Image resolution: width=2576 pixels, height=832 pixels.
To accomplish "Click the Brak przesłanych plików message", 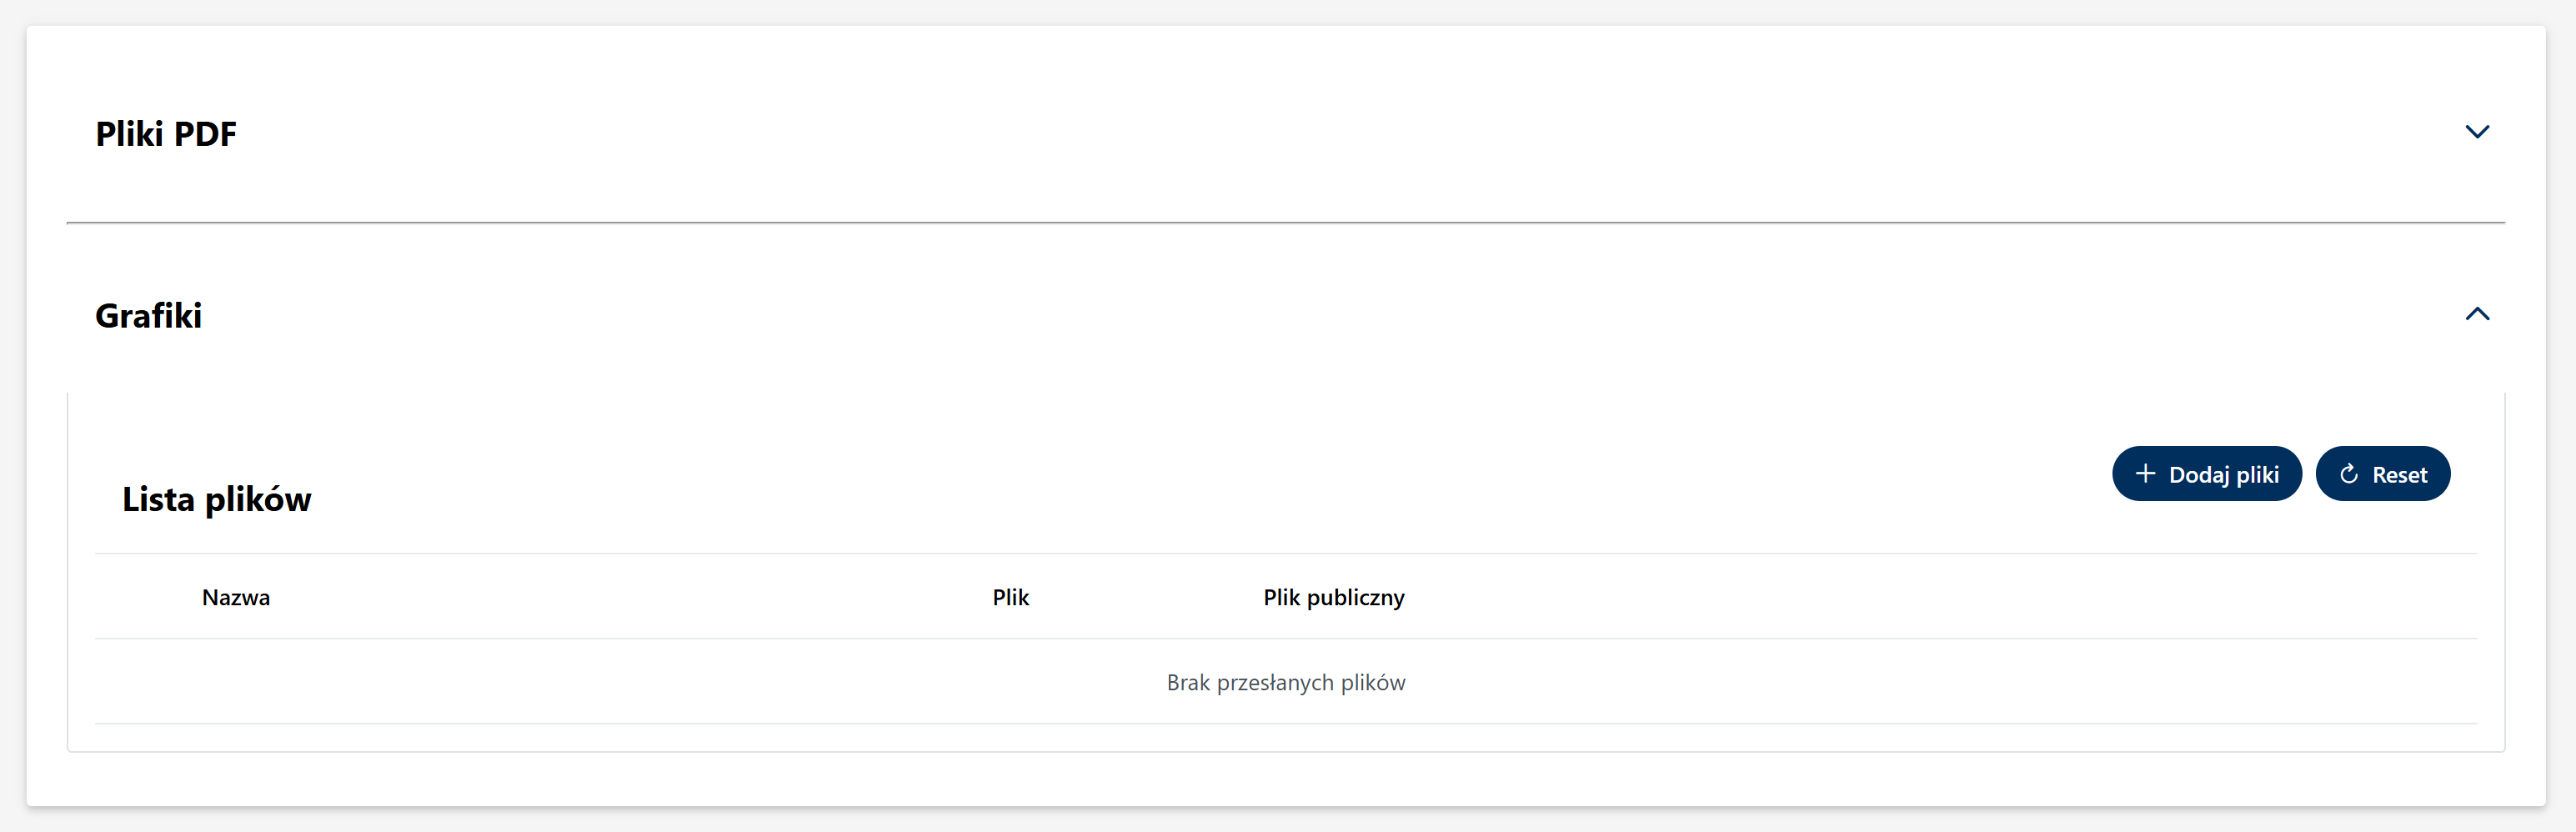I will click(1285, 683).
